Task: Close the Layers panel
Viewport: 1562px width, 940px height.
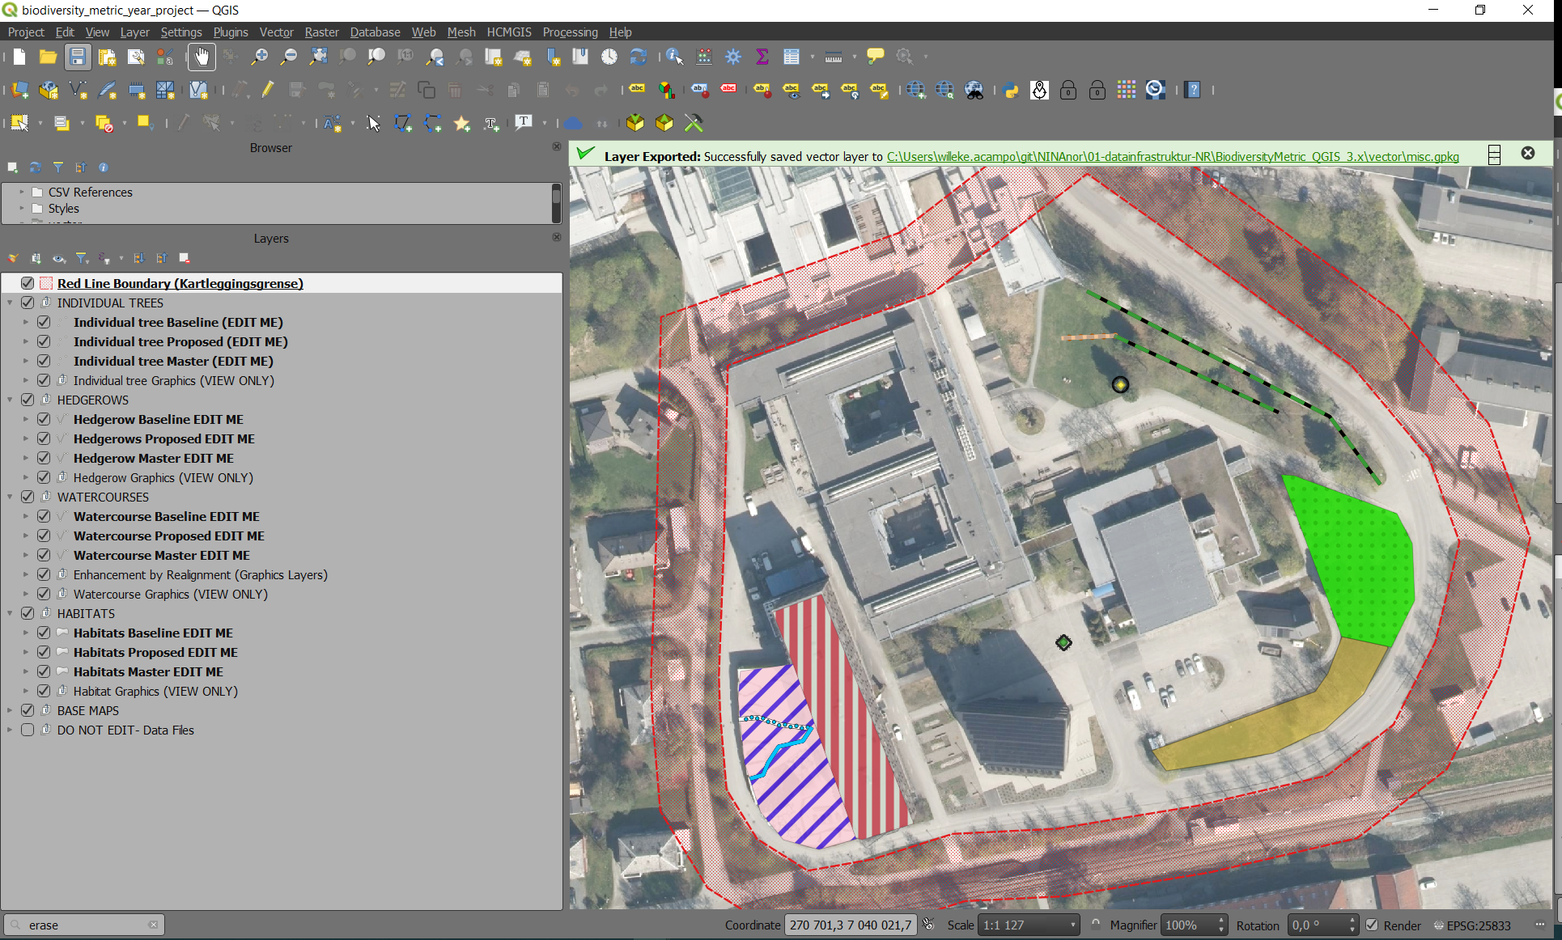Action: tap(556, 237)
